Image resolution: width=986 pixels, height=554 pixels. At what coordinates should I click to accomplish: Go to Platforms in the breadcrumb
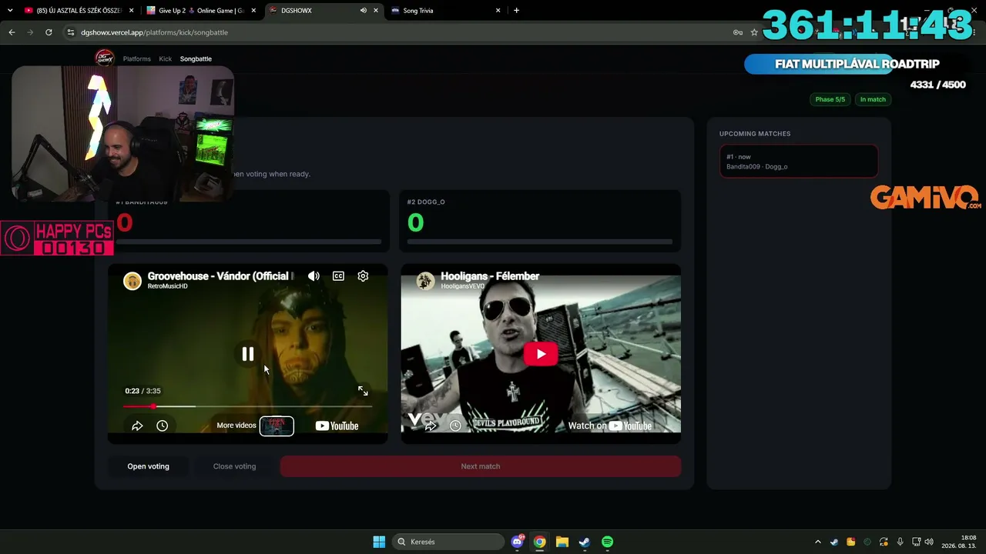pyautogui.click(x=137, y=58)
